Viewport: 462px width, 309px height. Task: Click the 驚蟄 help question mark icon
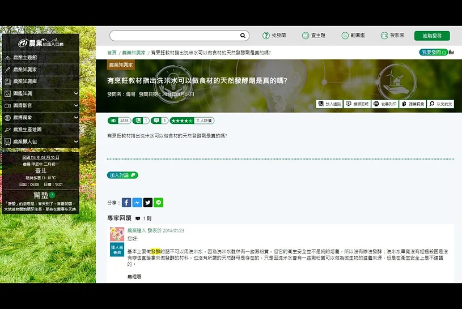point(52,195)
